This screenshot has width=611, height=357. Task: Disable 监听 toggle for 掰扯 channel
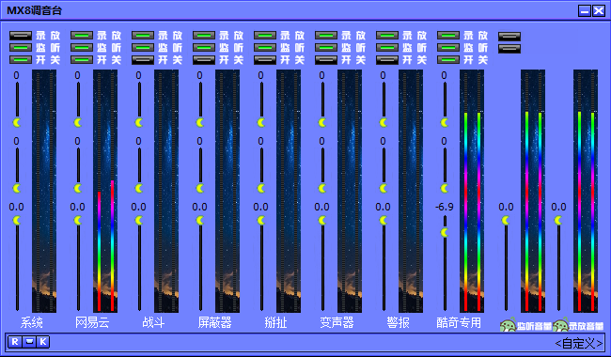265,48
